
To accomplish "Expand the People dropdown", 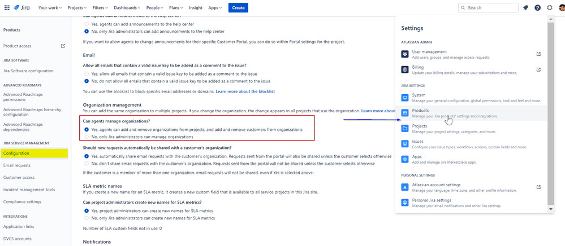I will click(156, 7).
